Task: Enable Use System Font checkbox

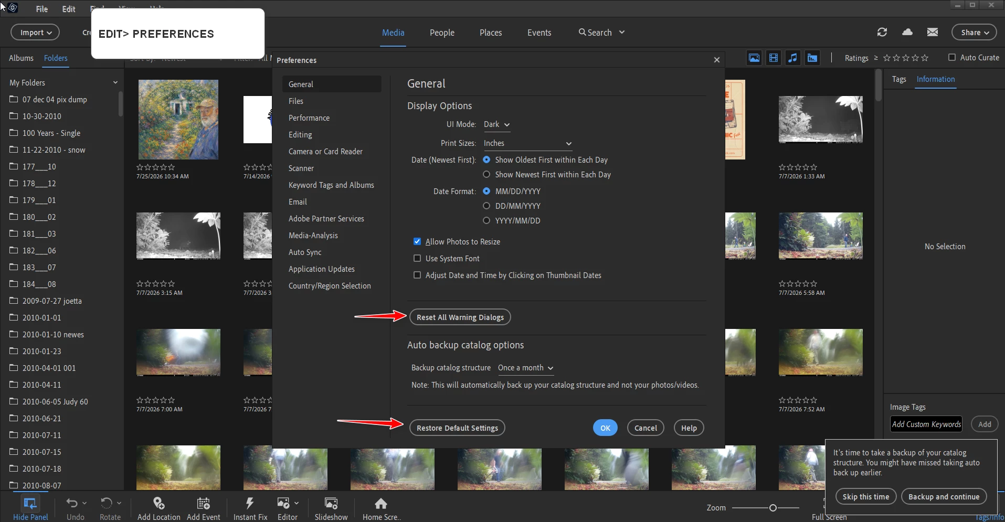Action: pyautogui.click(x=417, y=258)
